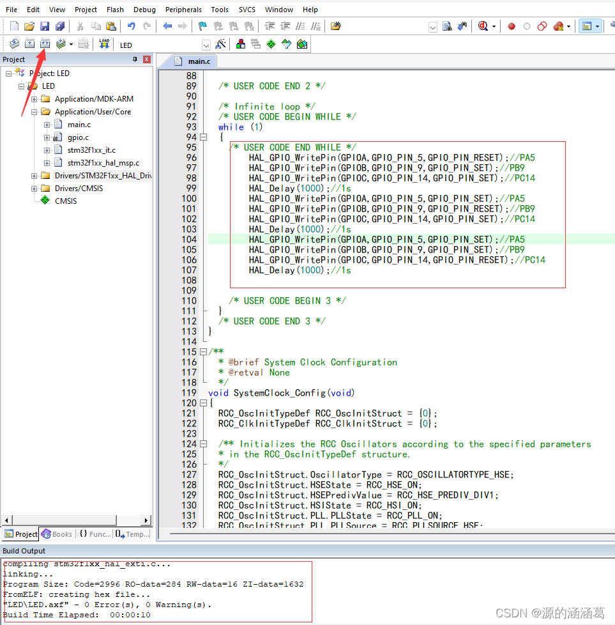Open Find in Files icon
This screenshot has width=615, height=625.
336,26
